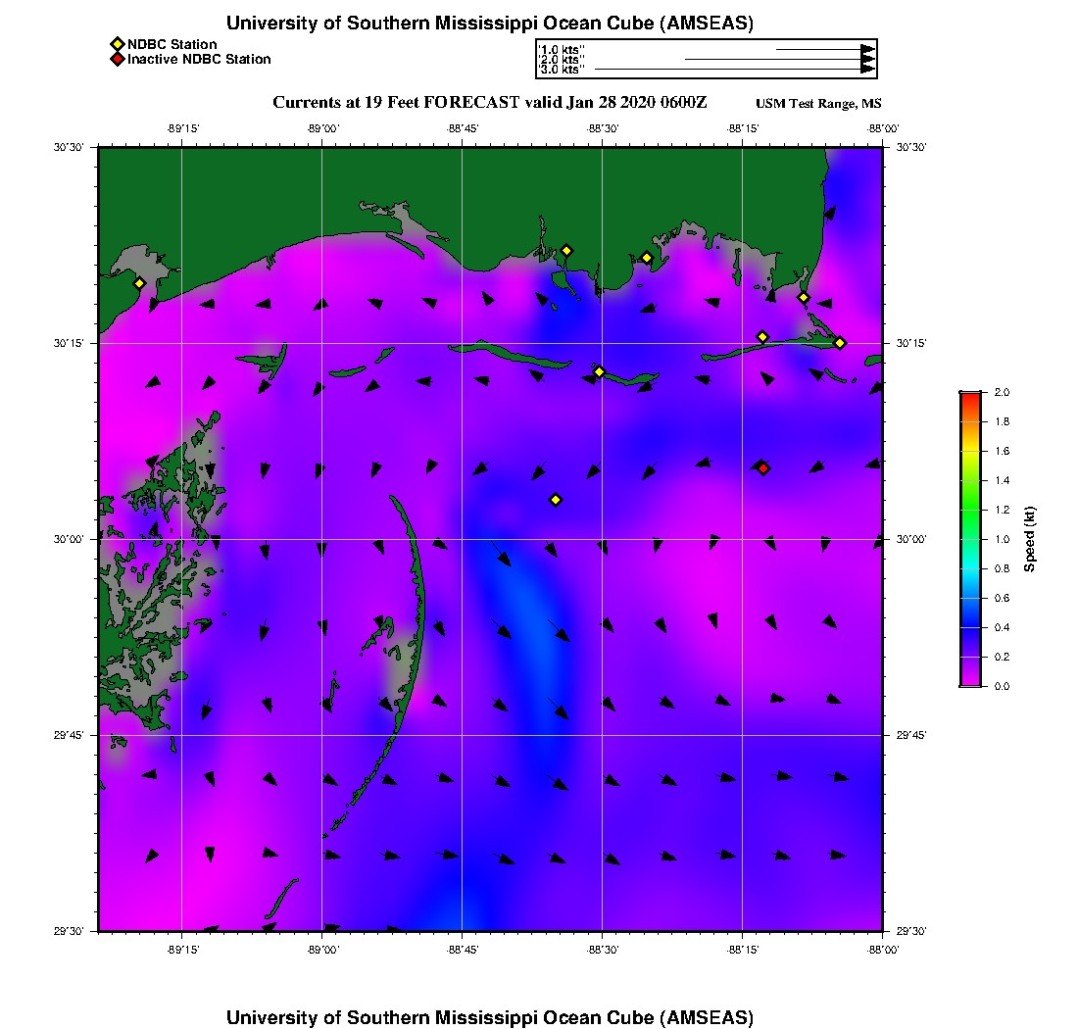This screenshot has width=1078, height=1029.
Task: Click the "Speed (kt)" color bar label
Action: [1029, 539]
